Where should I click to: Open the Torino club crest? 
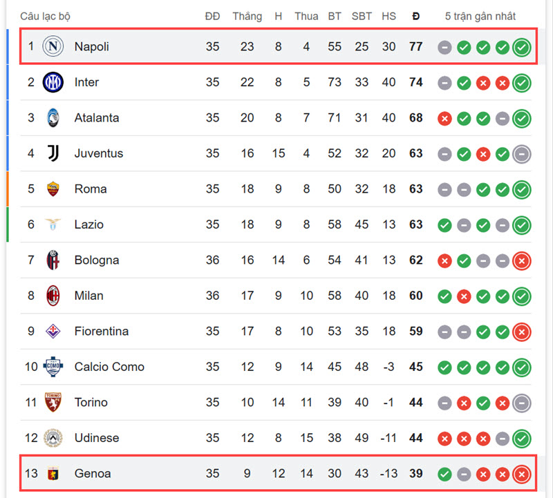(x=53, y=402)
